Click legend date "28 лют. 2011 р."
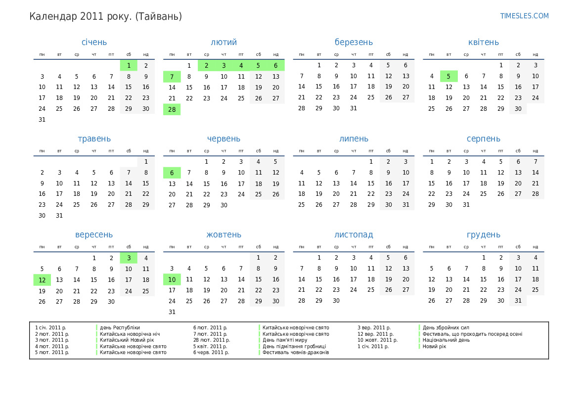Image resolution: width=578 pixels, height=409 pixels. click(x=212, y=340)
